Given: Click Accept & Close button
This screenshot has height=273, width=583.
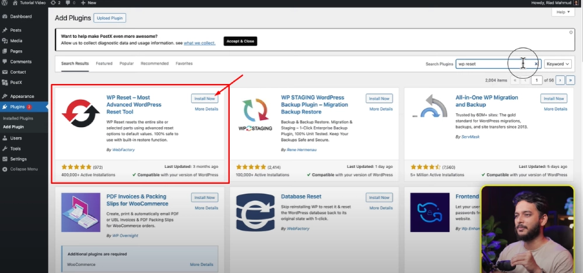Looking at the screenshot, I should [x=240, y=41].
